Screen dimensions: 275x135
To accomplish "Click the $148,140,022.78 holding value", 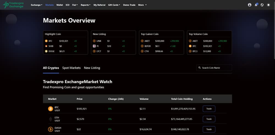I will click(x=180, y=130).
